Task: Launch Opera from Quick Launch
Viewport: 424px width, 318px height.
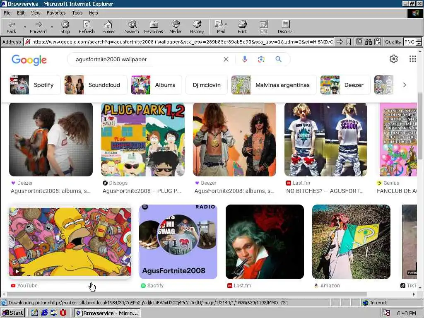Action: (x=63, y=313)
